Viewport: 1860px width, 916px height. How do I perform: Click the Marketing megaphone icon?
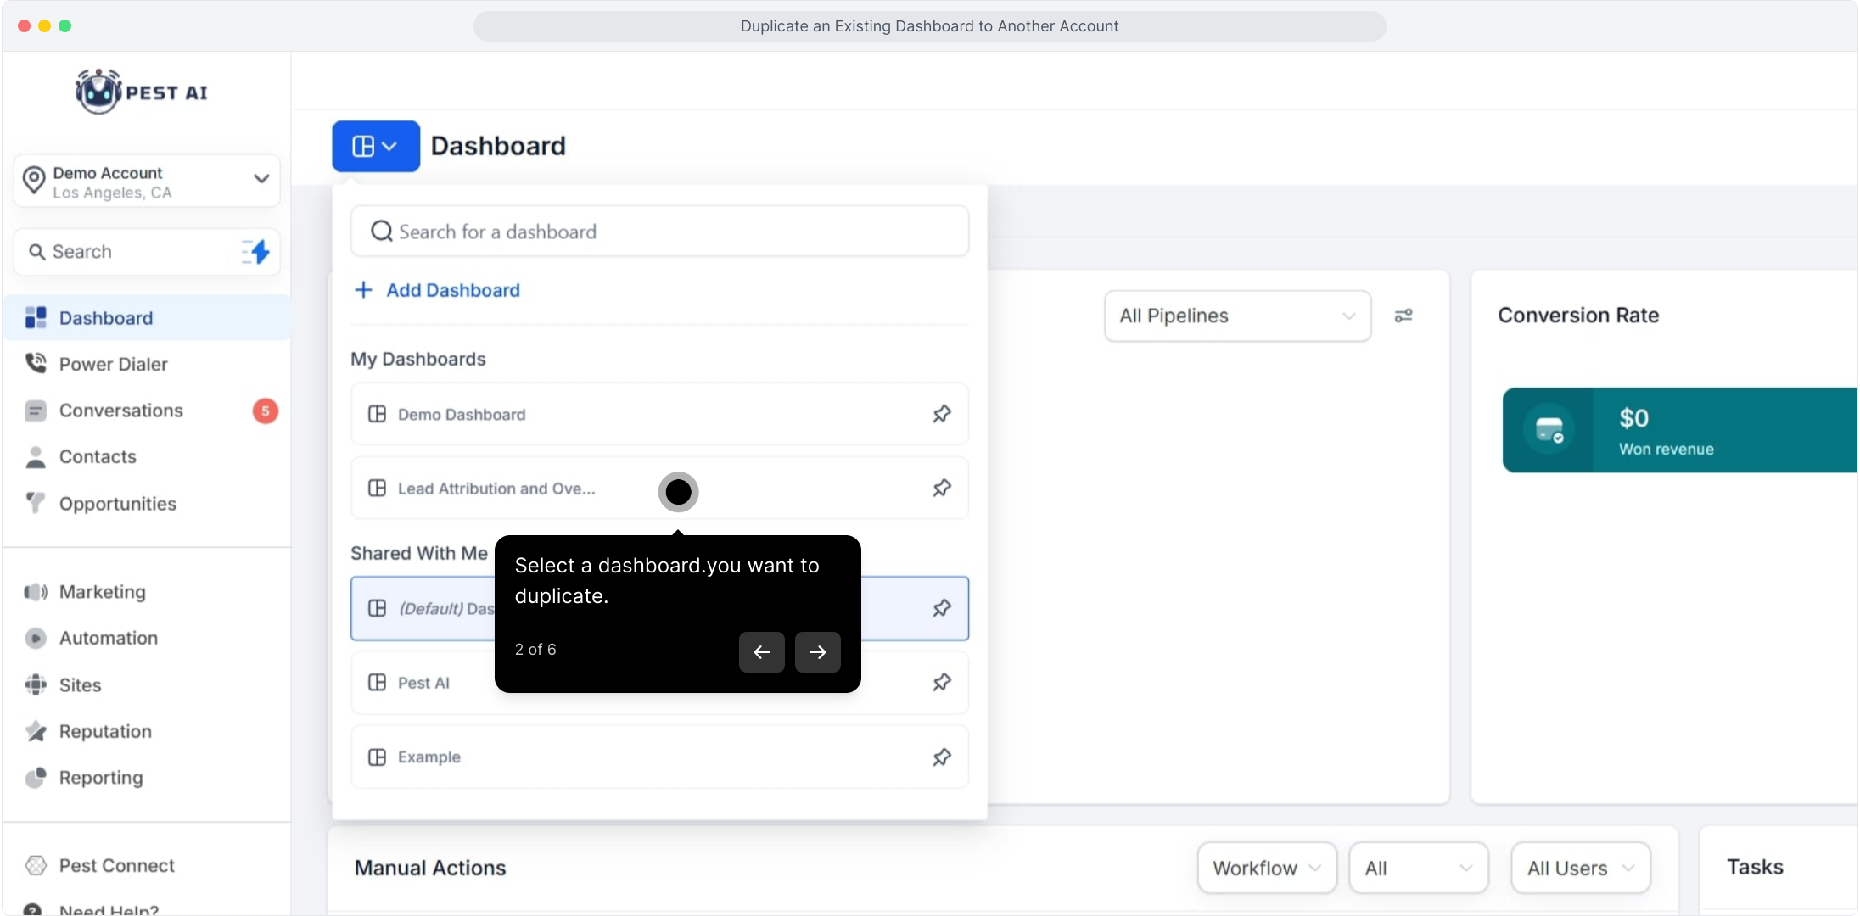[36, 592]
